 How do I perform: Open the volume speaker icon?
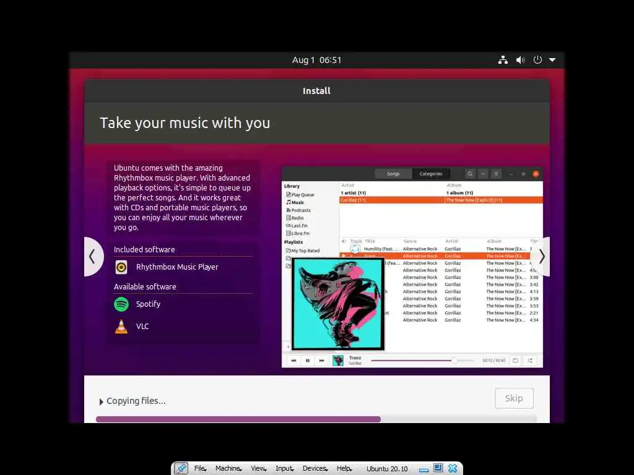coord(520,60)
